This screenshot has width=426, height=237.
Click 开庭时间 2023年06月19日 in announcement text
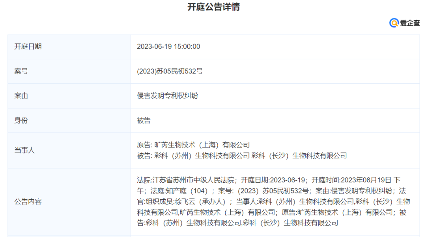pyautogui.click(x=366, y=180)
